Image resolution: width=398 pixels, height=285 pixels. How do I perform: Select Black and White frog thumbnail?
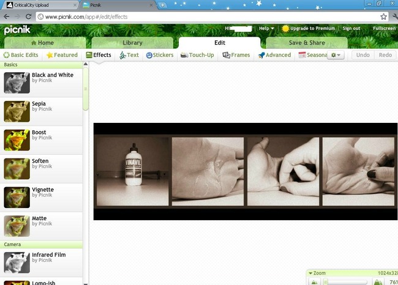[x=17, y=83]
